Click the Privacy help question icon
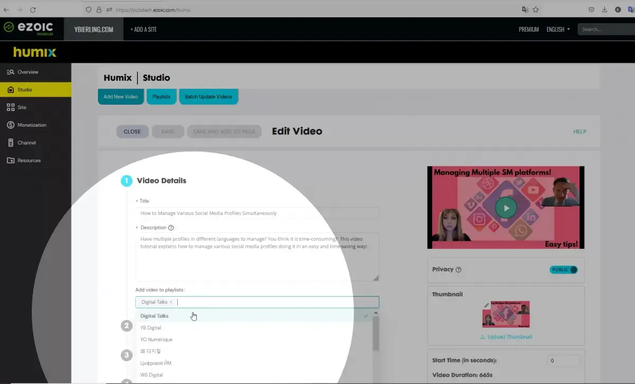The image size is (635, 384). [458, 269]
